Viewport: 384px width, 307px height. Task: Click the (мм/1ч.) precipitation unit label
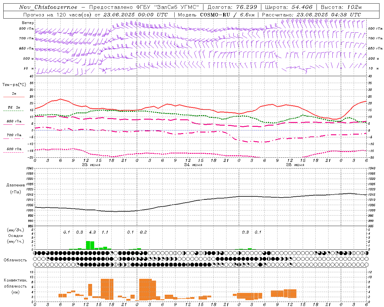pyautogui.click(x=16, y=241)
